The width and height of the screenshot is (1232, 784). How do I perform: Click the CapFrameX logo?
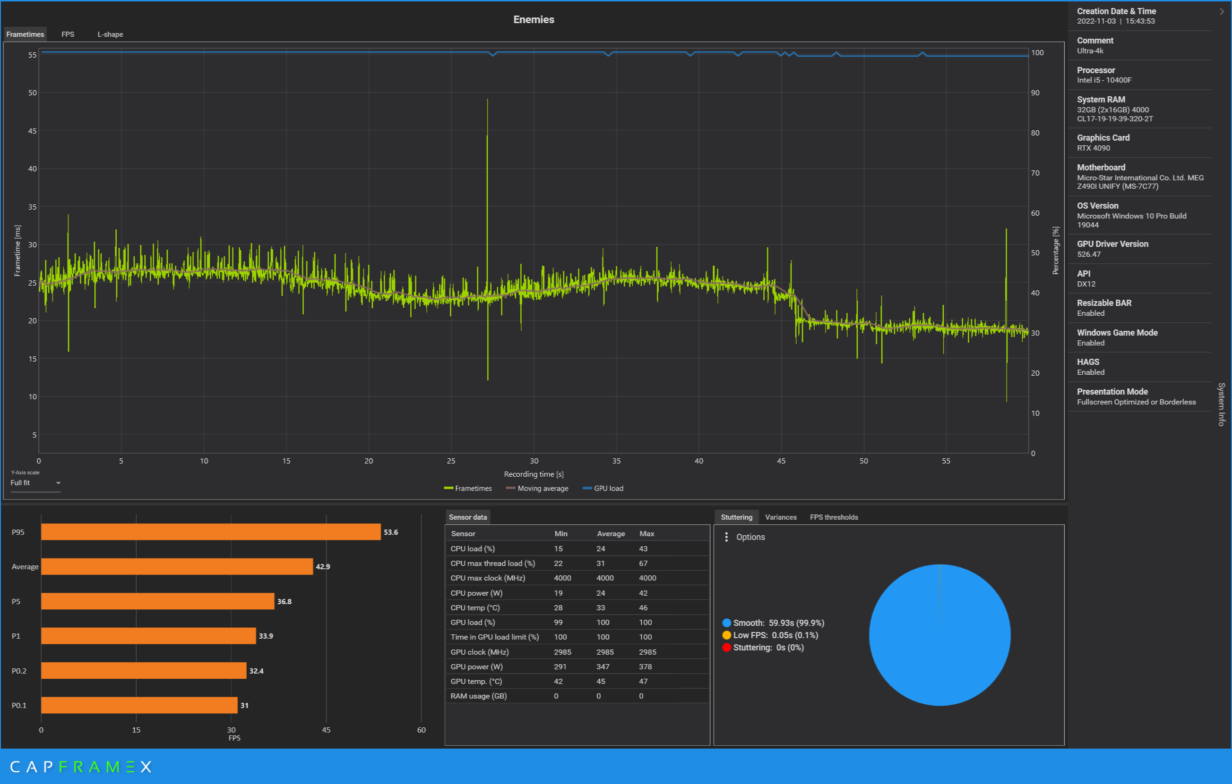click(x=80, y=767)
